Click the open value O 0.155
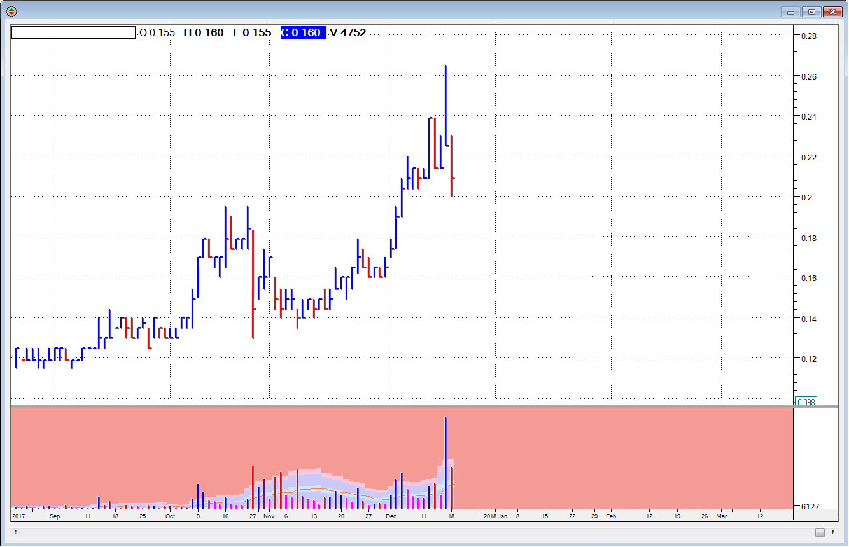849x547 pixels. pyautogui.click(x=157, y=32)
